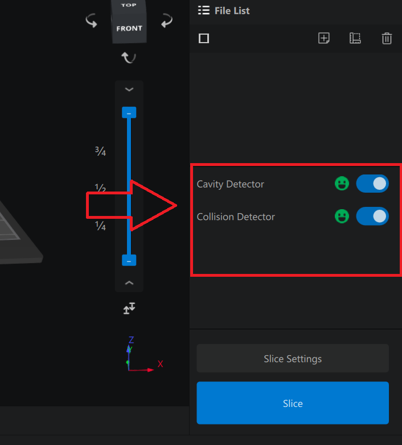Tick the select-all checkbox in File List
This screenshot has height=445, width=402.
(204, 38)
